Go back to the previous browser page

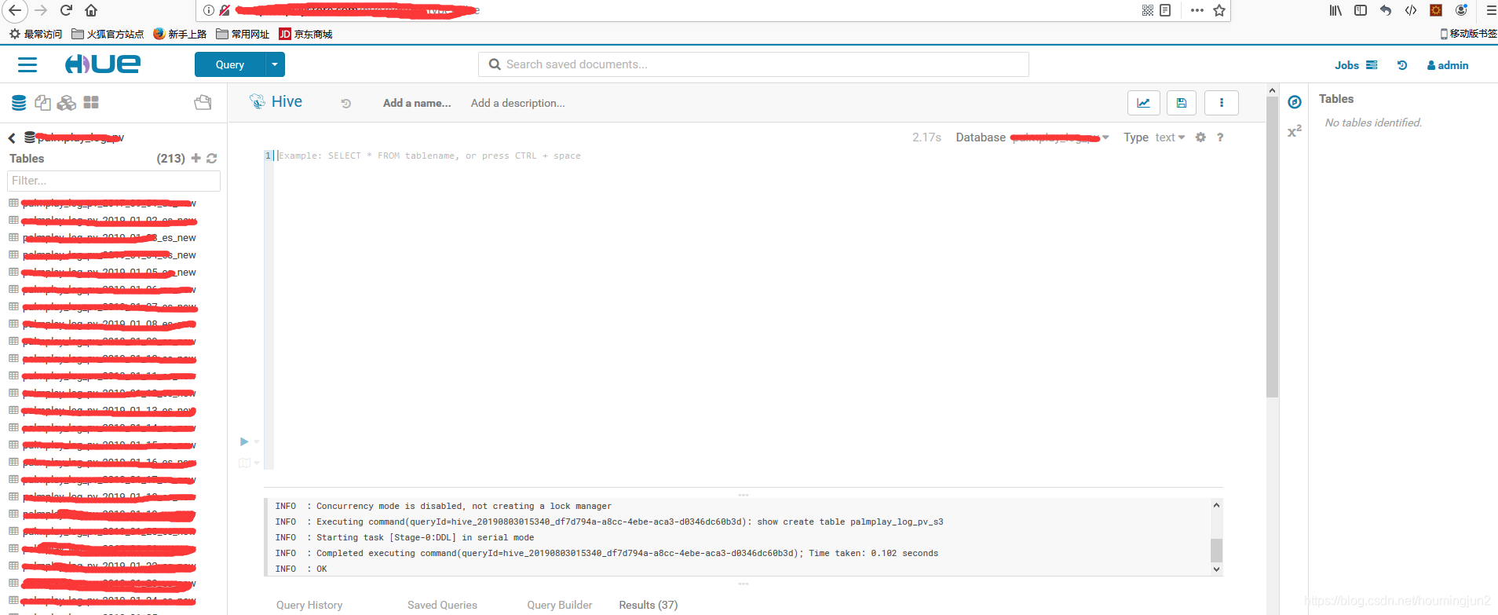(14, 10)
